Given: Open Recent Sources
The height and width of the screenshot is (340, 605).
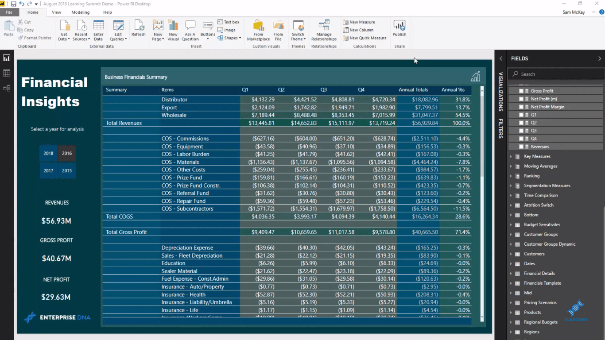Looking at the screenshot, I should 81,31.
